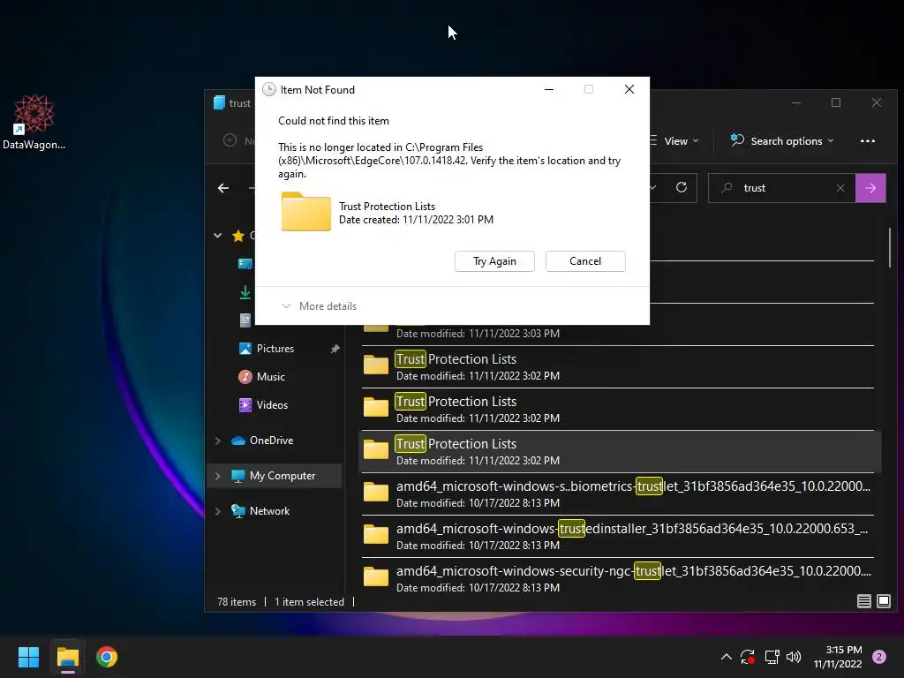This screenshot has height=678, width=904.
Task: Open the See more ellipsis menu
Action: (867, 141)
